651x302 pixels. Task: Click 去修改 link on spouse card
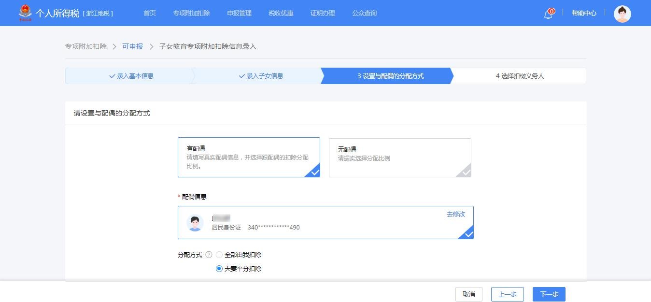tap(455, 214)
